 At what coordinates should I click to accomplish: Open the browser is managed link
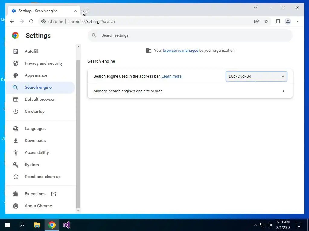(181, 51)
